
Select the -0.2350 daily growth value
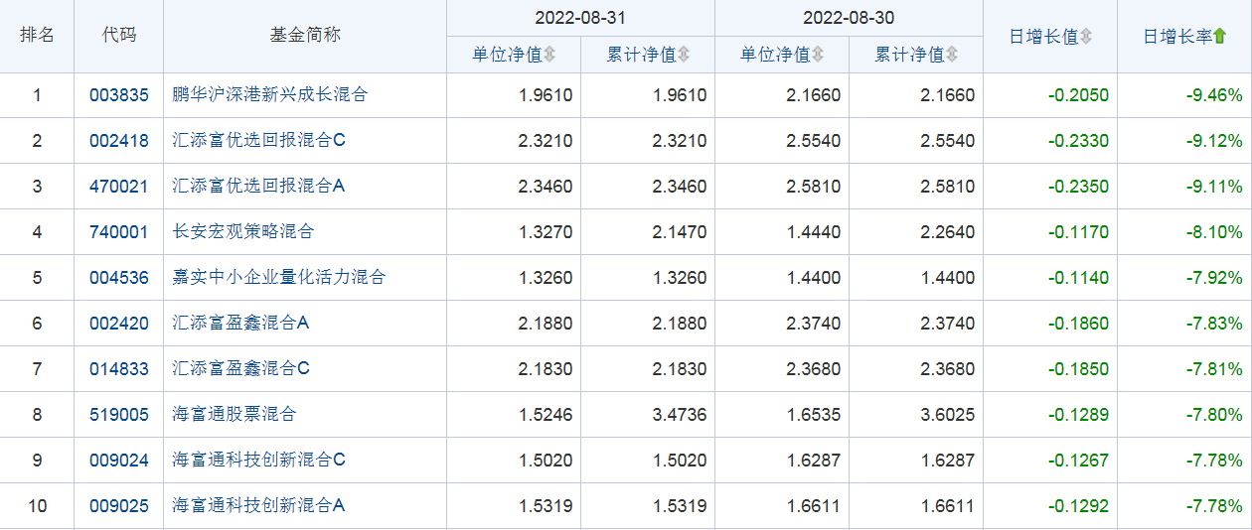click(1078, 187)
